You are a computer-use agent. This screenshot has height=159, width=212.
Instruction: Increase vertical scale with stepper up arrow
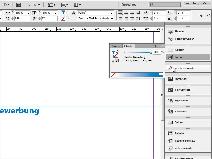point(12,12)
